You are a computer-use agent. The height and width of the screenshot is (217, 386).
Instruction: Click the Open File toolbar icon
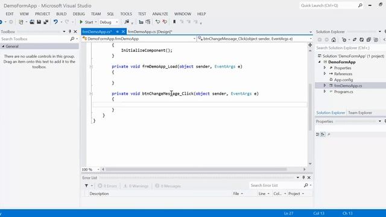(x=32, y=22)
